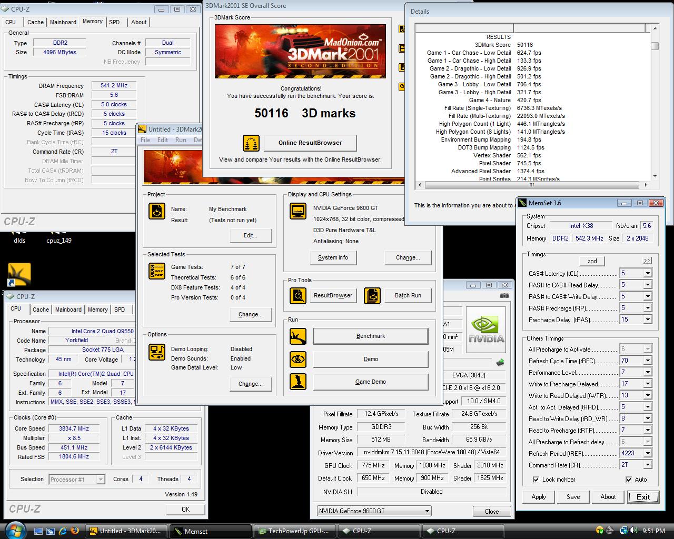This screenshot has width=674, height=539.
Task: Click the >> expand button in MemSet Timings
Action: (647, 261)
